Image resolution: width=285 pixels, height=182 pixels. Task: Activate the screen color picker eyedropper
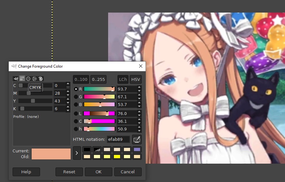pos(137,139)
